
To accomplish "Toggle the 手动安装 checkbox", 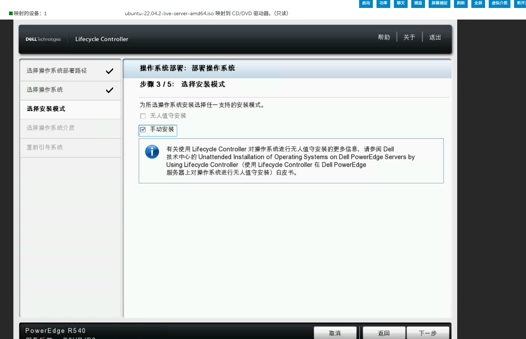I will click(143, 130).
